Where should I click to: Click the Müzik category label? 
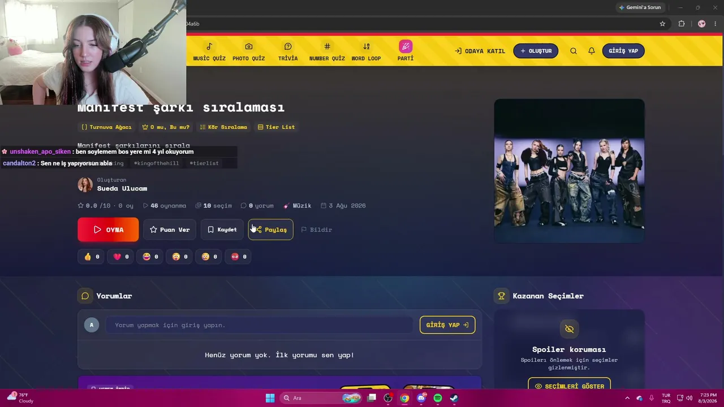[x=298, y=206]
